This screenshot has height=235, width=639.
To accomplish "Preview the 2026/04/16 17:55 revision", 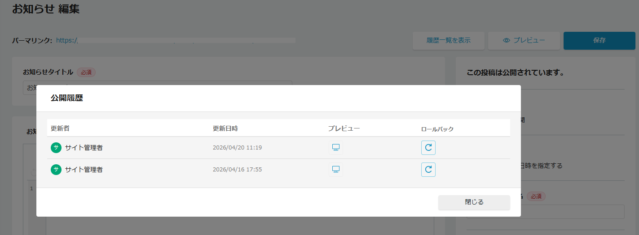I will (335, 170).
